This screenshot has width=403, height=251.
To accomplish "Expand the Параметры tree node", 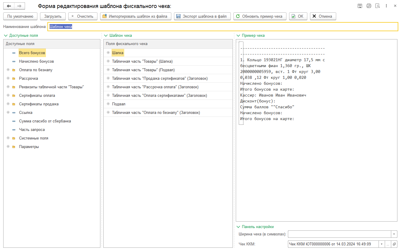I will click(8, 147).
